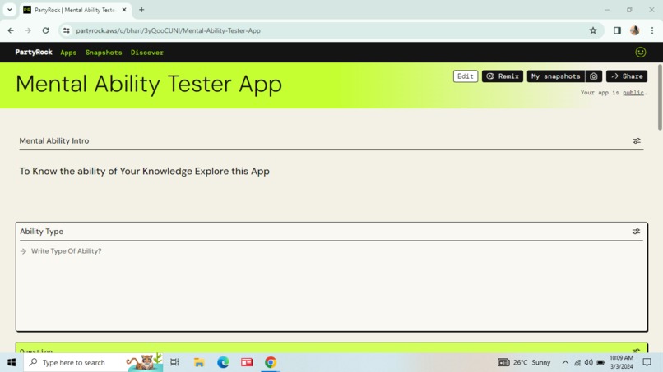Launch Microsoft Edge from taskbar
This screenshot has width=663, height=372.
tap(223, 362)
